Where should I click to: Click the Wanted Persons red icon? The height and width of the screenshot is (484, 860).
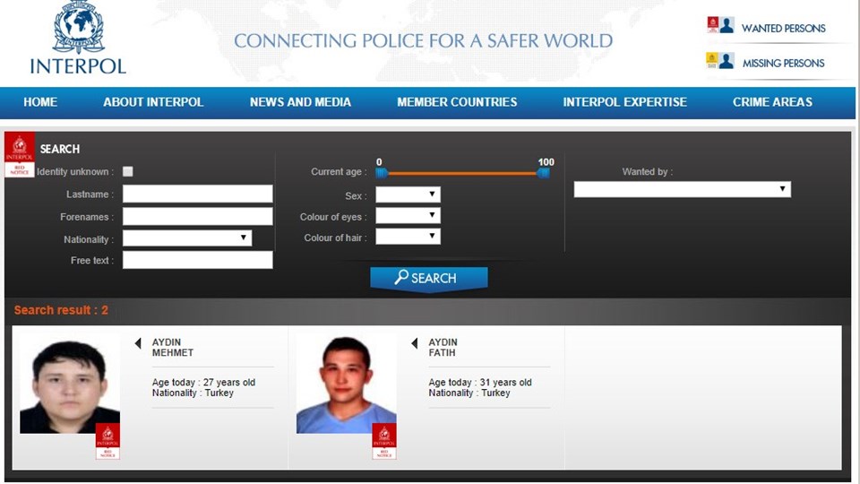[713, 25]
